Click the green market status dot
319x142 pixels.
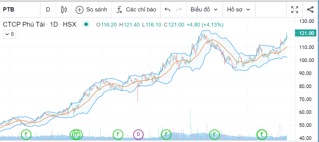click(86, 24)
